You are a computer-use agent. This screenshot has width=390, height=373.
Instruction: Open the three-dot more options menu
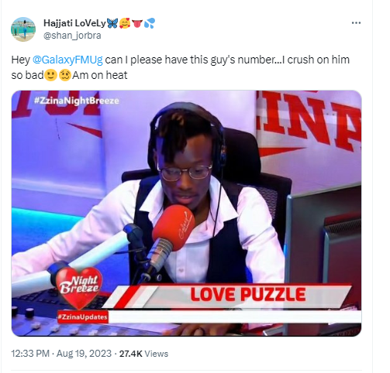click(x=356, y=23)
